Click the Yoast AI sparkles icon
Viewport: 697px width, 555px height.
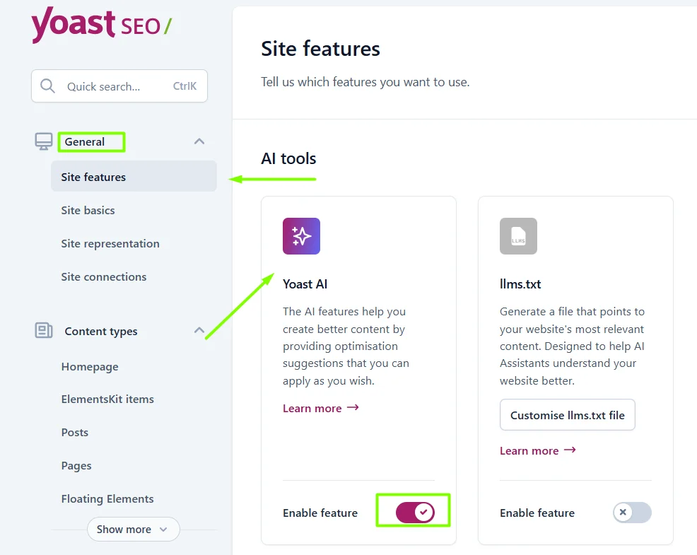click(x=301, y=235)
